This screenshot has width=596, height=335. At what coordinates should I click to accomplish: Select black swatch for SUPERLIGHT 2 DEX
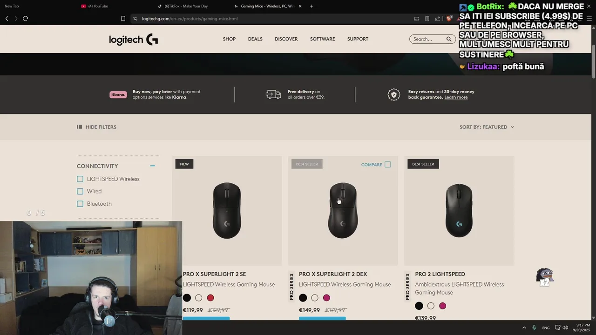(x=303, y=298)
